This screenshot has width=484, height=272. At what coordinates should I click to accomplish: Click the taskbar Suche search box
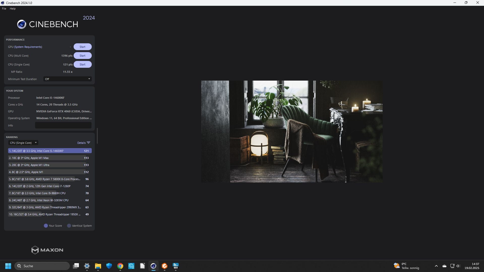click(42, 266)
